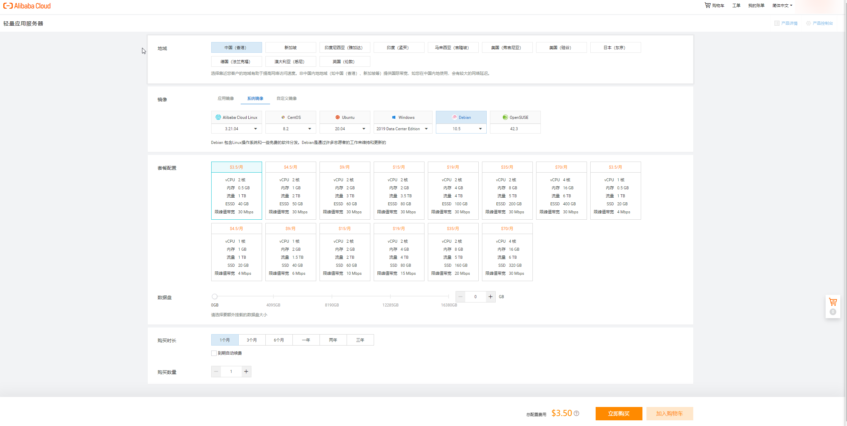Select region 新加坡
This screenshot has height=426, width=847.
tap(290, 47)
